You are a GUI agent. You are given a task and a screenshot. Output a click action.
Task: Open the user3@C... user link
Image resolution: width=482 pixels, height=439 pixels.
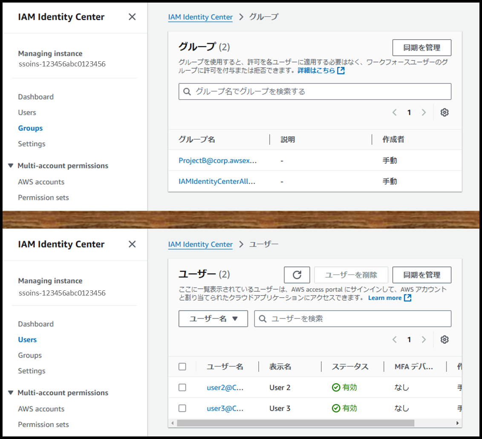point(225,408)
